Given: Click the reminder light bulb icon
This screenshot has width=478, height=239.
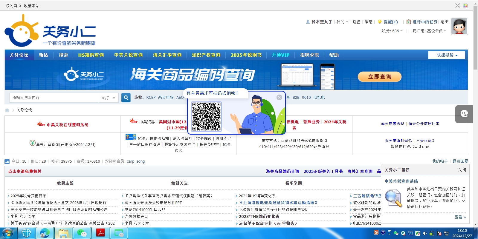Looking at the screenshot, I should tap(380, 22).
